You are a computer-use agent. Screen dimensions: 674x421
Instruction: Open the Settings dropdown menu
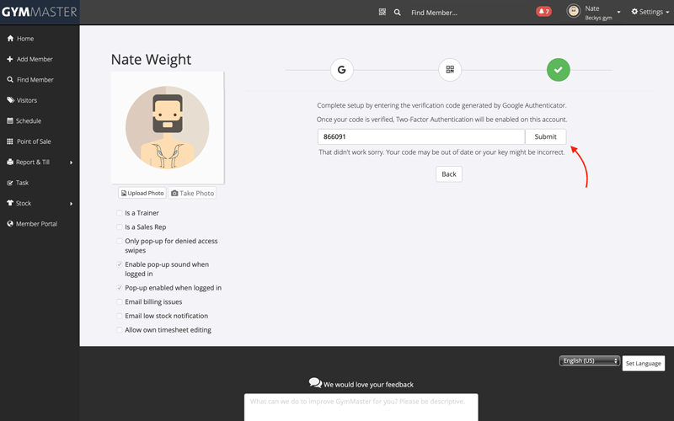pos(651,13)
